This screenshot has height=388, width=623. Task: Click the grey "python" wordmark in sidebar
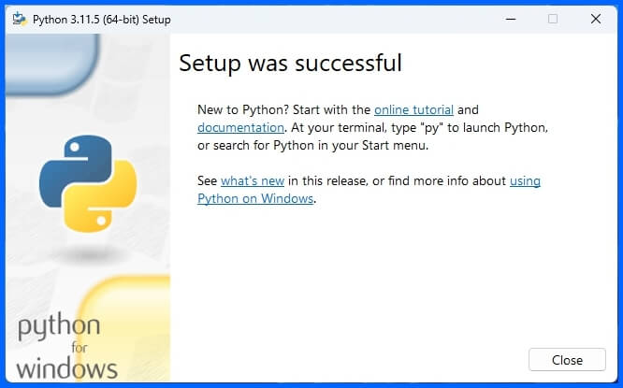[x=59, y=327]
